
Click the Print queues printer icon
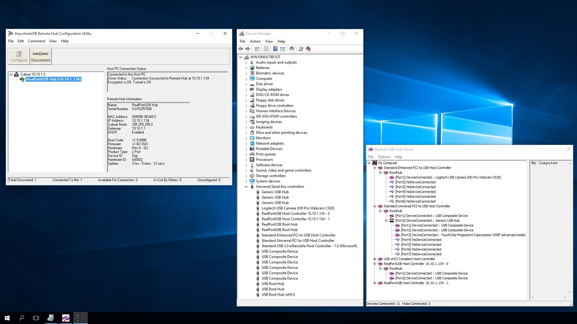click(252, 154)
